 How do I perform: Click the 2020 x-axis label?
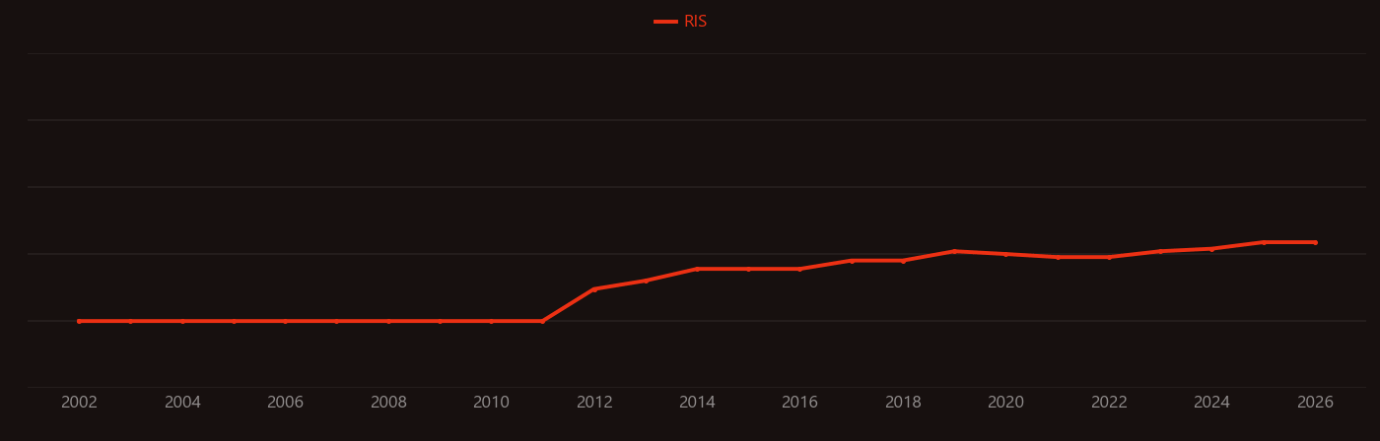coord(1006,403)
